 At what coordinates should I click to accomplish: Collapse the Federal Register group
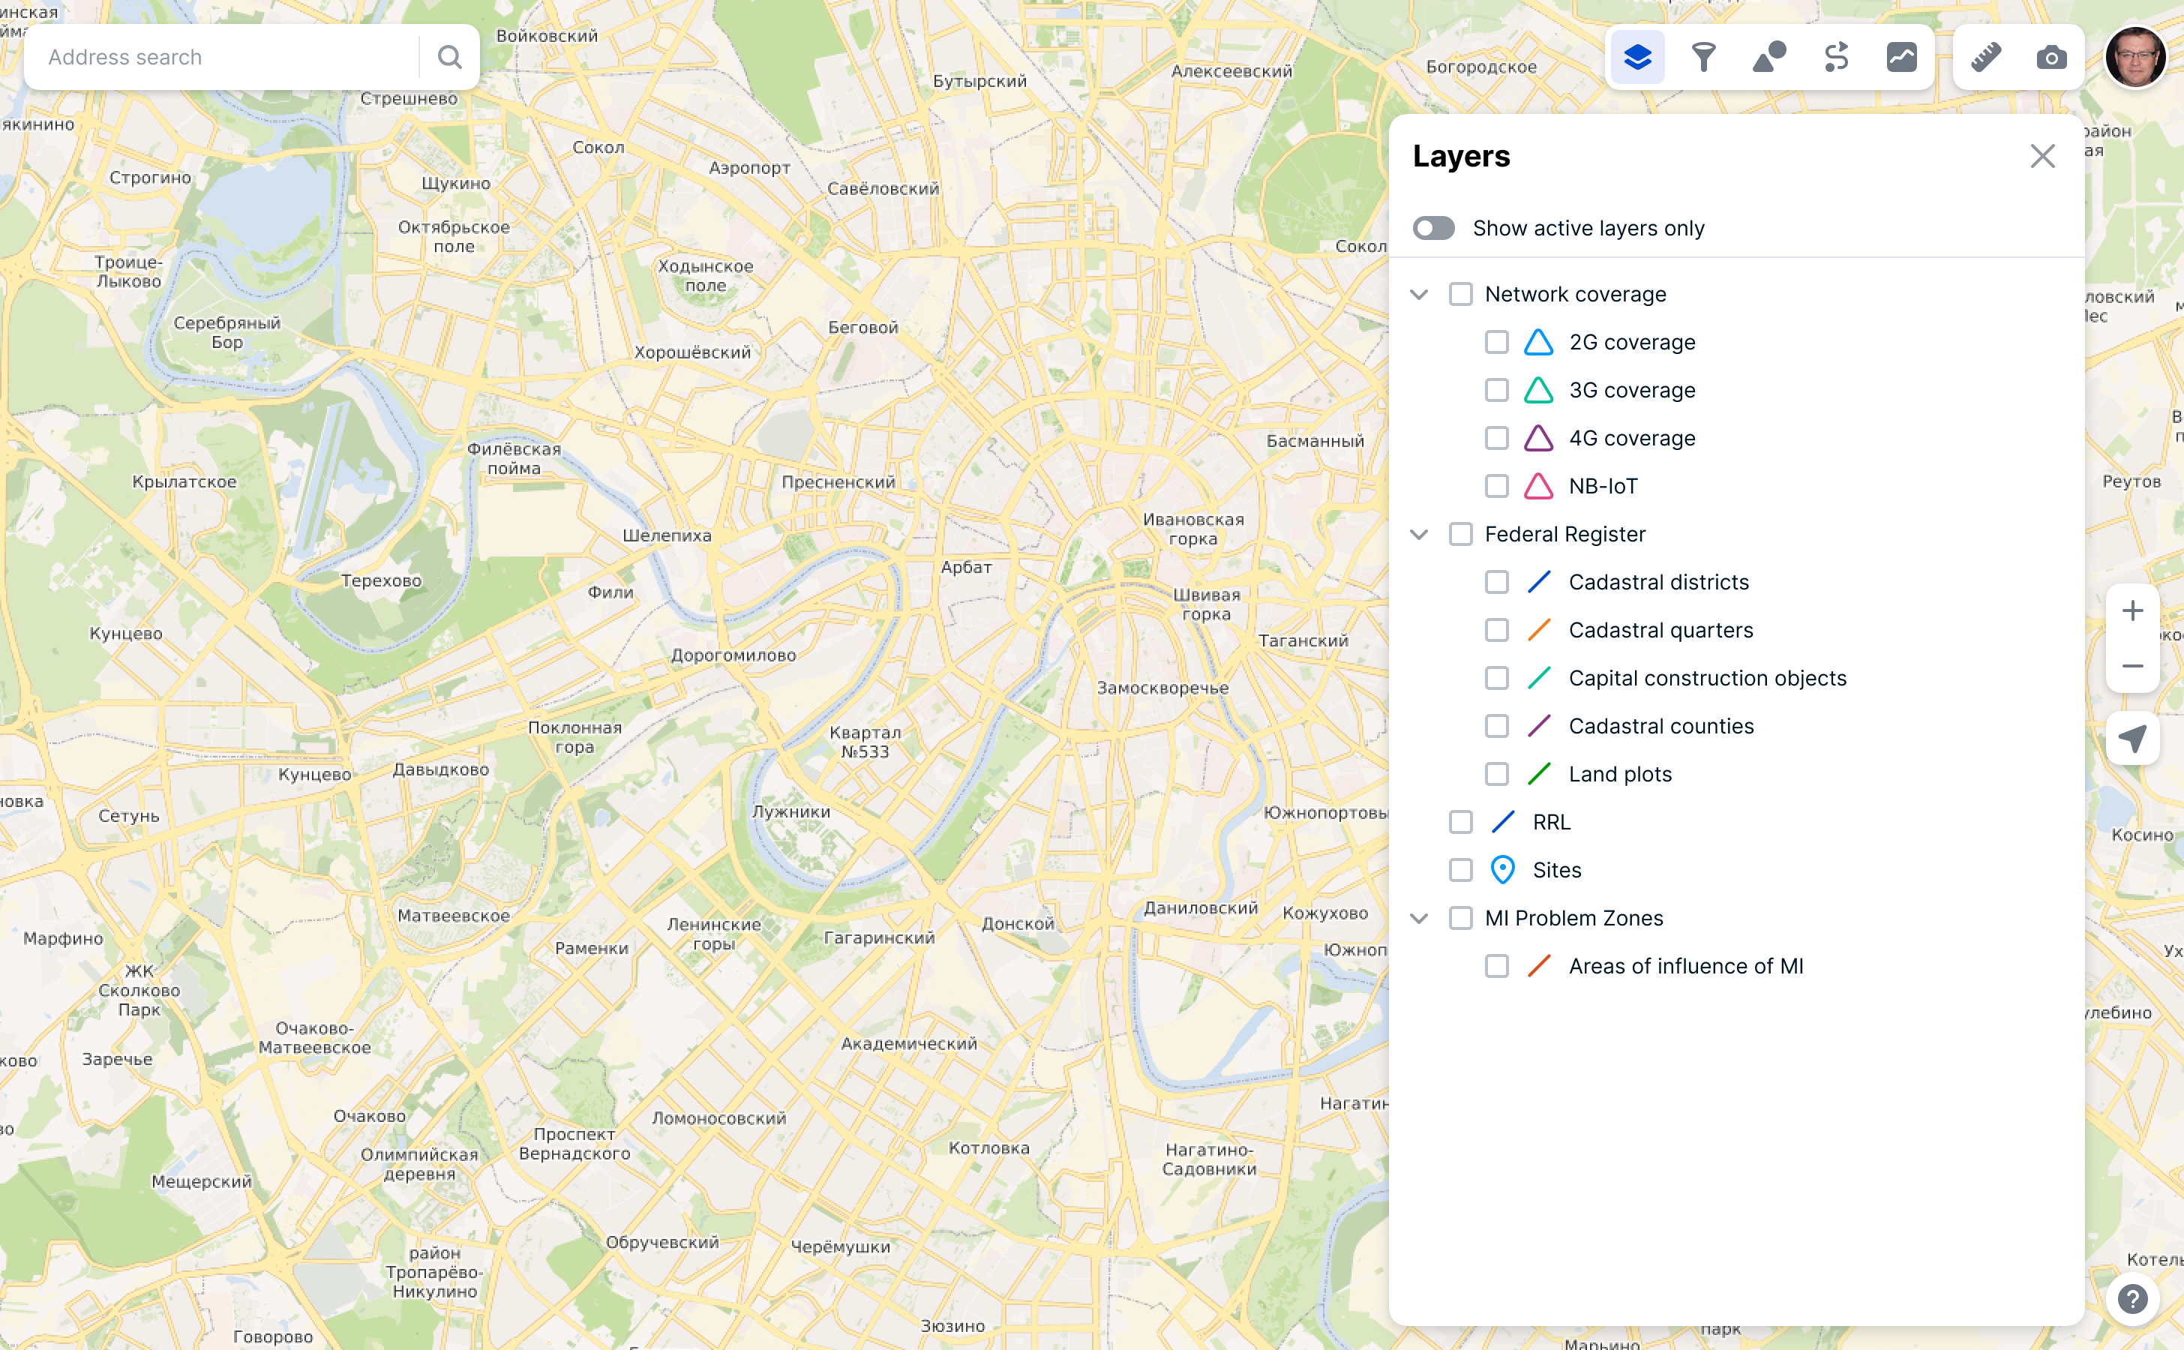(x=1419, y=535)
